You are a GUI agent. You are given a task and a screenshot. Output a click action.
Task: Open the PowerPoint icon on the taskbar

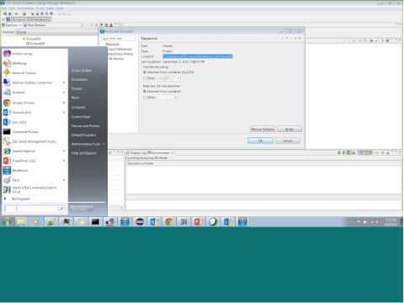point(198,222)
